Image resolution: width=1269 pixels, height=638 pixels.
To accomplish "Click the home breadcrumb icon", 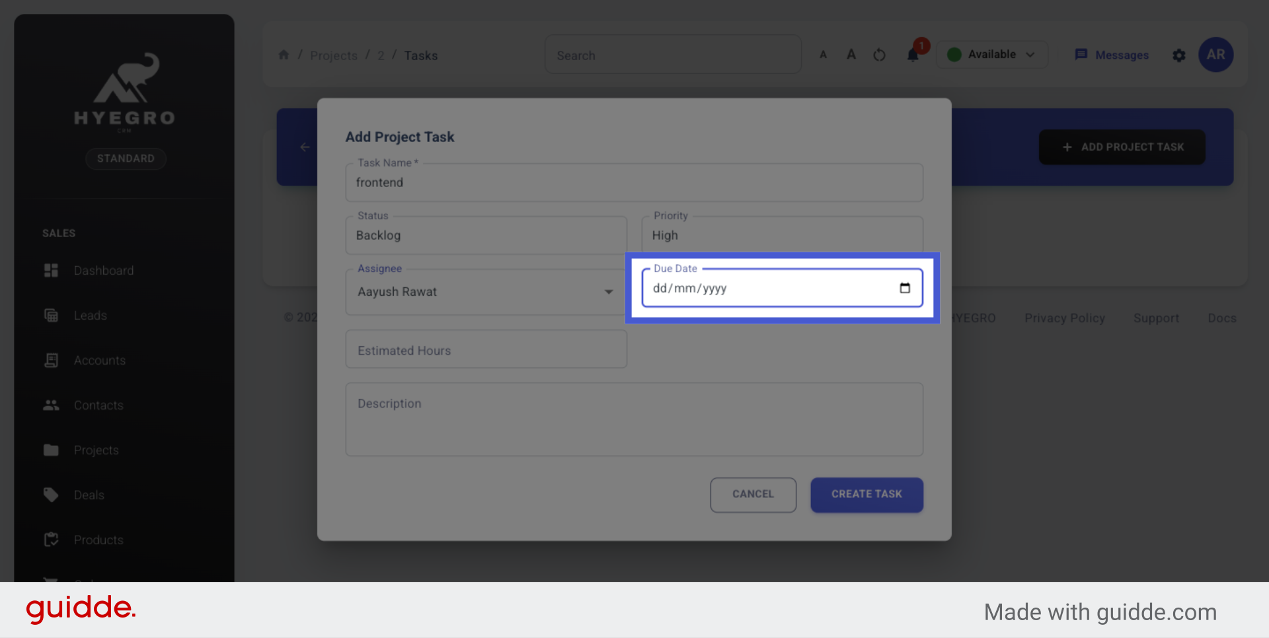I will pyautogui.click(x=284, y=55).
